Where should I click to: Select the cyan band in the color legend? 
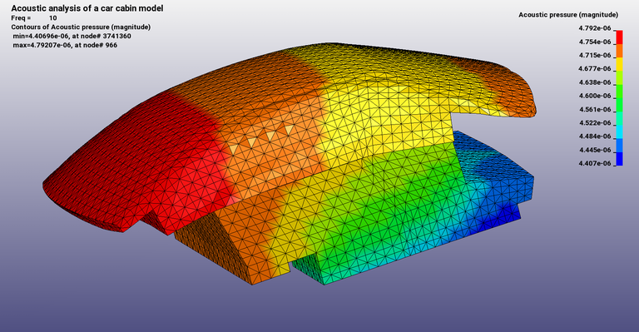coord(619,131)
